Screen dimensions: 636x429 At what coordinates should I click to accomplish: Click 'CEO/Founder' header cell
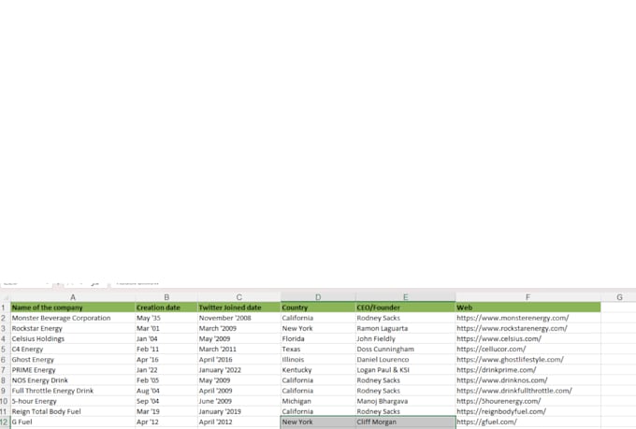click(406, 307)
